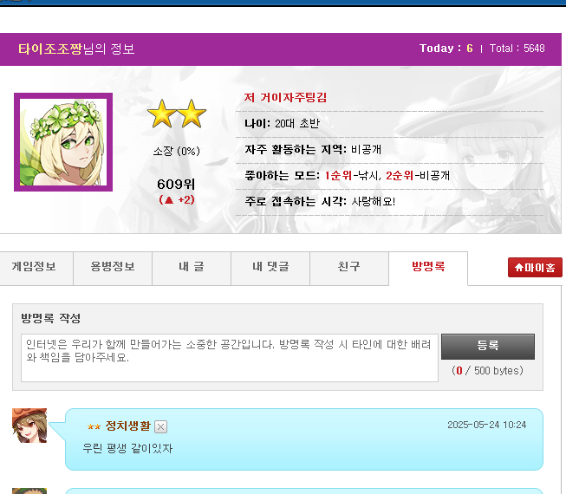Viewport: 566px width, 494px height.
Task: Switch to the 용병정보 tab
Action: tap(113, 269)
